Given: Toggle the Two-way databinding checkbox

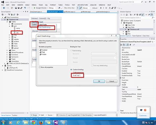Looking at the screenshot, I should click(92, 66).
